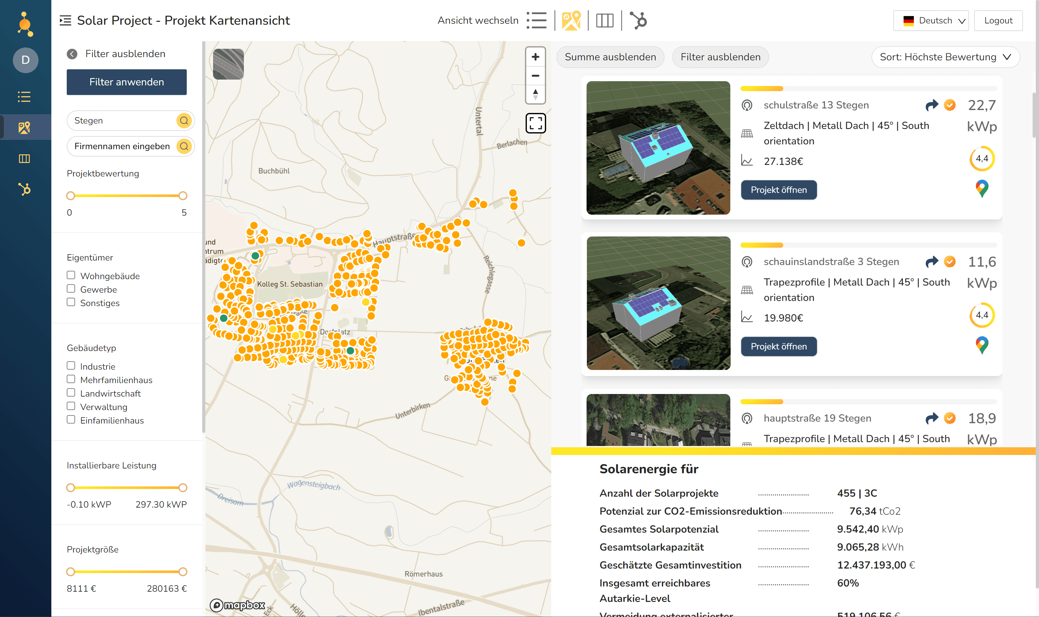This screenshot has width=1039, height=617.
Task: Select the column view icon in header
Action: (605, 20)
